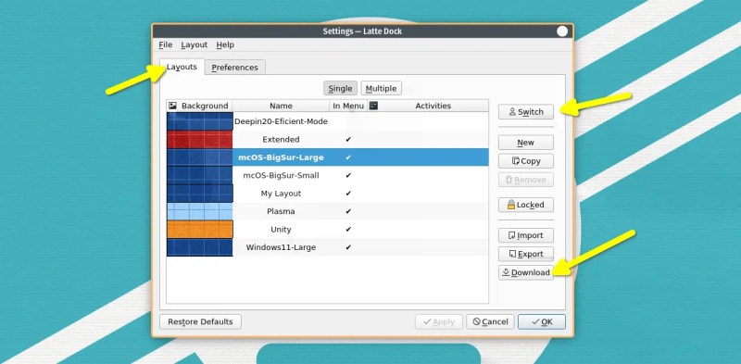Click the Cancel button
This screenshot has height=364, width=741.
pos(490,321)
